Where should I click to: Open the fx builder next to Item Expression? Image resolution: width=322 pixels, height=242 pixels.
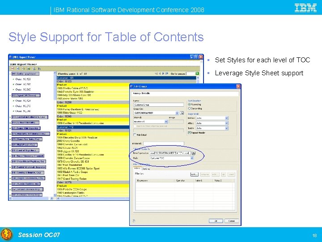coord(194,153)
